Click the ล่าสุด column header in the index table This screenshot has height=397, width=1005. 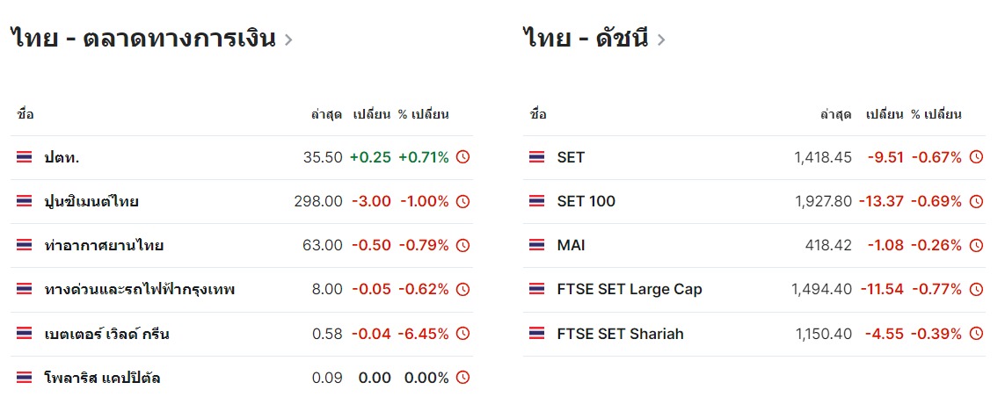(836, 114)
